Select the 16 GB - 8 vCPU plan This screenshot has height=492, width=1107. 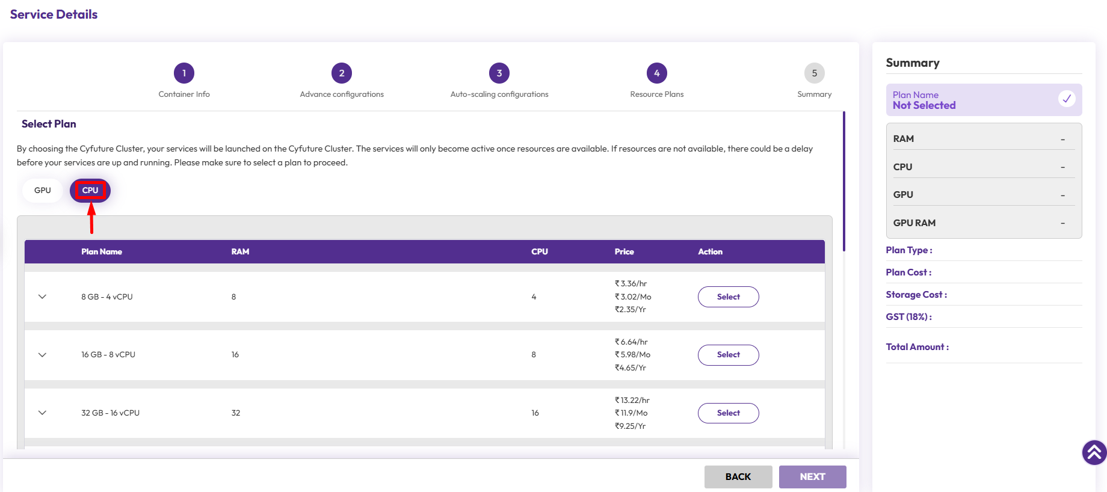click(728, 355)
